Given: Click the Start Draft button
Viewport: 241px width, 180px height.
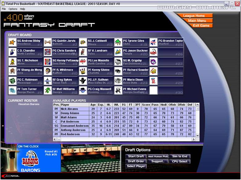Looking at the screenshot, I should point(136,156).
